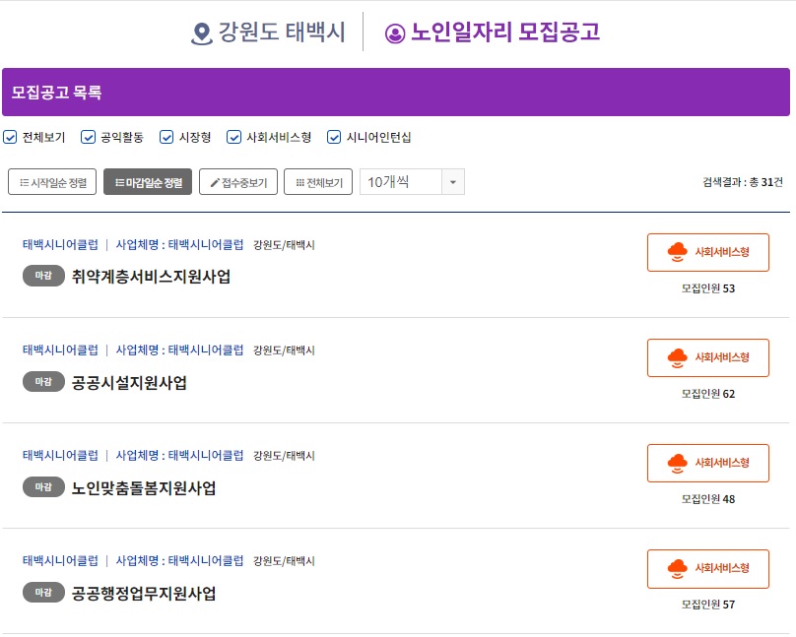This screenshot has height=637, width=796.
Task: Open the 10개씩 page-size dropdown
Action: click(x=412, y=181)
